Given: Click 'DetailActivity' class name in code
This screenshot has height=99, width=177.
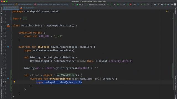Looking at the screenshot, I should pos(32,26).
